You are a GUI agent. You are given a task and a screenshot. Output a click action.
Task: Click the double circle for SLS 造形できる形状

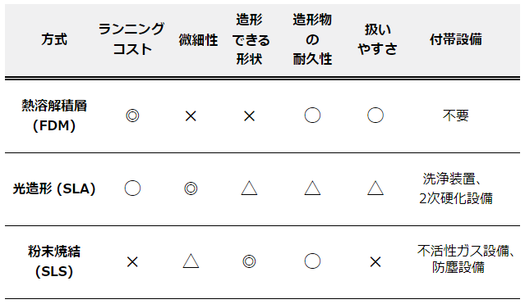click(x=249, y=261)
